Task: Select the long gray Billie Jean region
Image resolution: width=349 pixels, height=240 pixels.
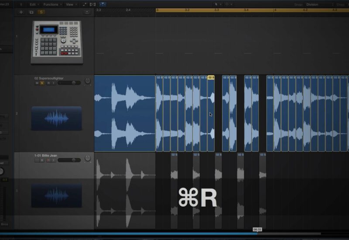Action: tap(125, 191)
